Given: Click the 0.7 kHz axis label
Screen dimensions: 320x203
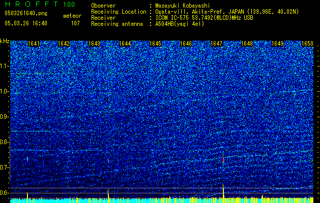Looking at the screenshot, I should pyautogui.click(x=4, y=167).
